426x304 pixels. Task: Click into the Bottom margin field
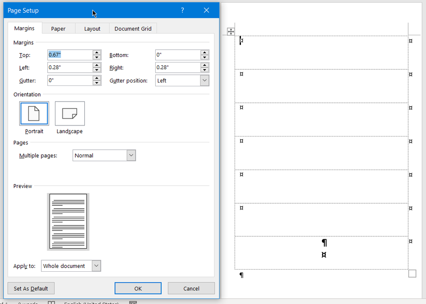coord(178,55)
